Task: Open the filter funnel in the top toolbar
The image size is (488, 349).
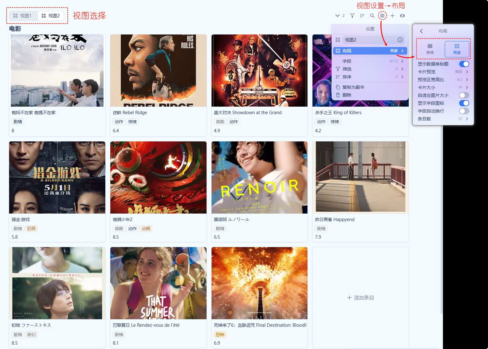Action: tap(352, 16)
